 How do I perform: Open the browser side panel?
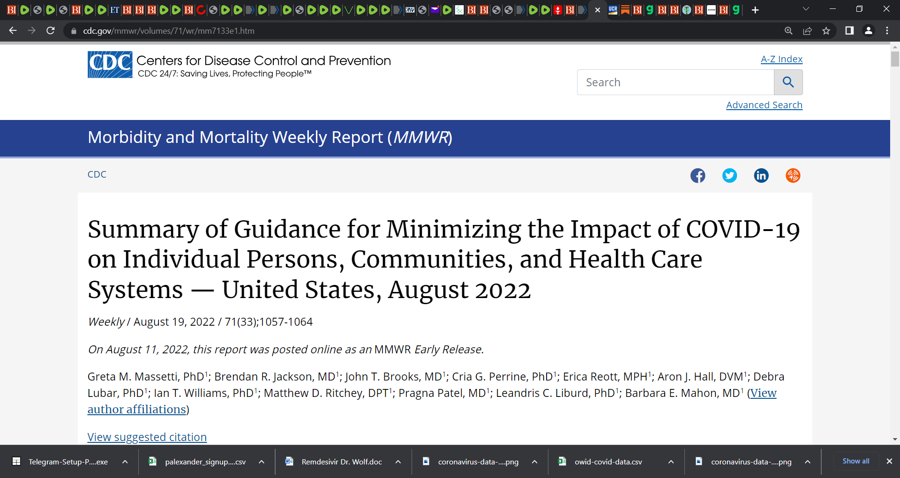[x=849, y=30]
